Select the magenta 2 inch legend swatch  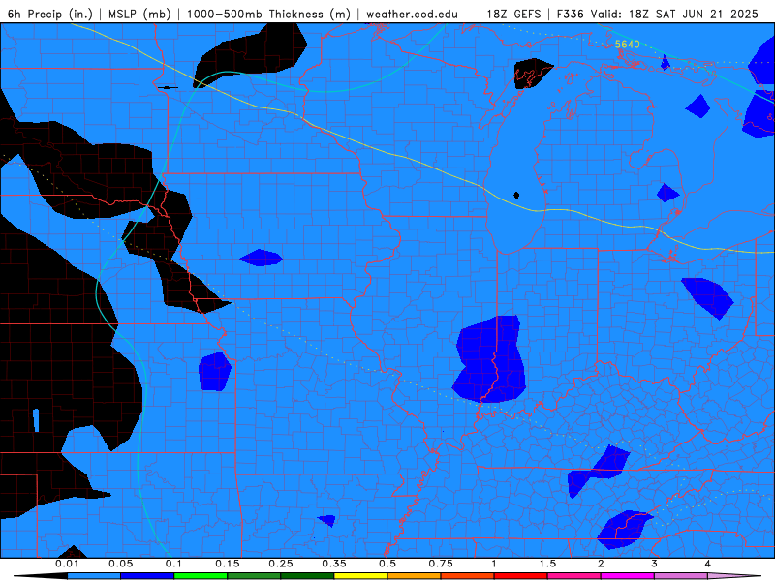628,576
